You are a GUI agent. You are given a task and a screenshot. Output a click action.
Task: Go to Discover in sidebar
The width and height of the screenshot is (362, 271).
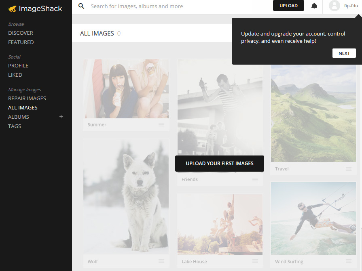[x=21, y=33]
